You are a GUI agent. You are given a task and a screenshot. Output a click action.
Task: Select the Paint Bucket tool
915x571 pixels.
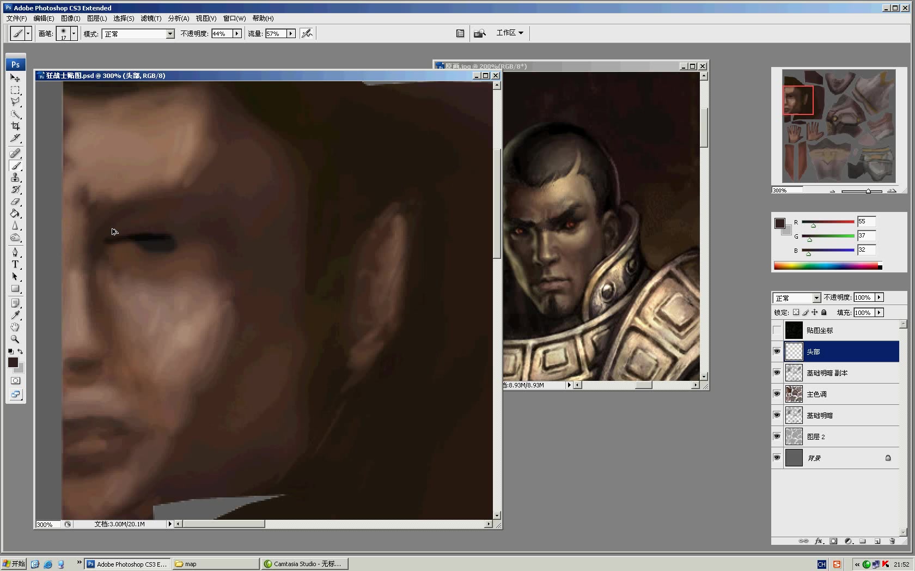pyautogui.click(x=15, y=214)
